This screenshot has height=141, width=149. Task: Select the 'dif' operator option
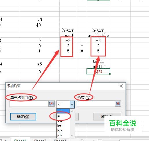point(63,136)
